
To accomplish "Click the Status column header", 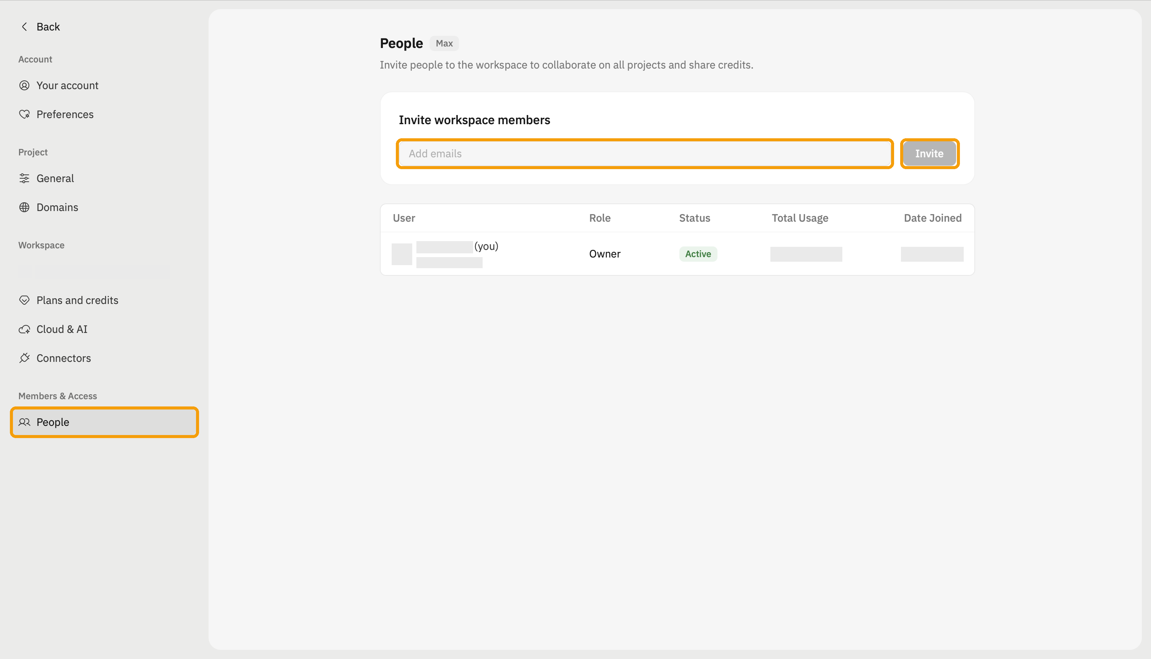I will point(695,218).
